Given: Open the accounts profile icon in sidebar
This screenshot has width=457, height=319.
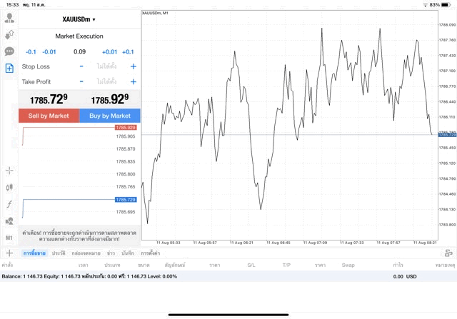Looking at the screenshot, I should click(9, 18).
